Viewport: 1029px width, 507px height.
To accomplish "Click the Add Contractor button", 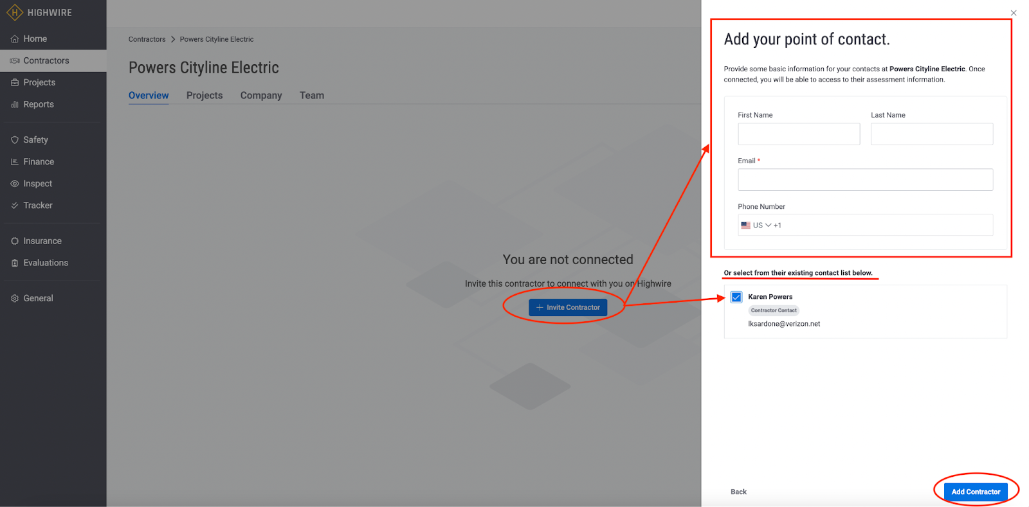I will (976, 492).
